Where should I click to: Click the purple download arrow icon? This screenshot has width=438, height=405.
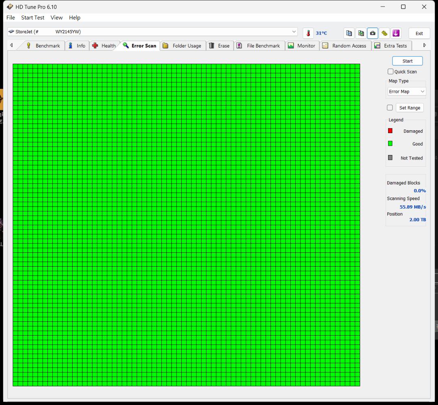tap(396, 33)
